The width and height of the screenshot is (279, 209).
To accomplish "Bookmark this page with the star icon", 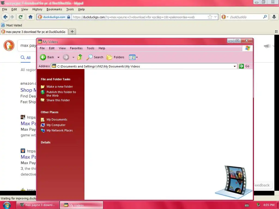I will point(210,17).
